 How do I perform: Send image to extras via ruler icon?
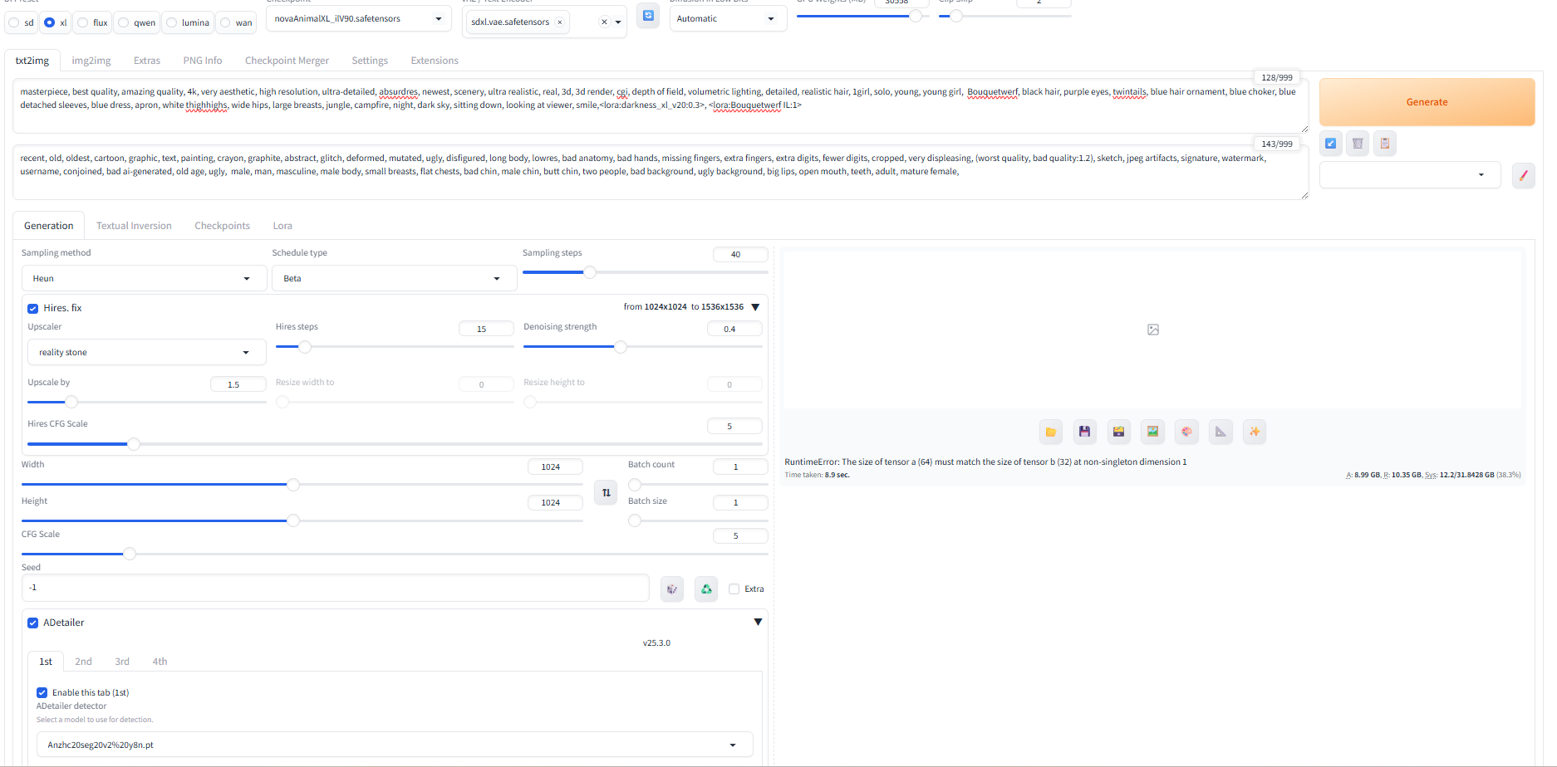point(1221,432)
